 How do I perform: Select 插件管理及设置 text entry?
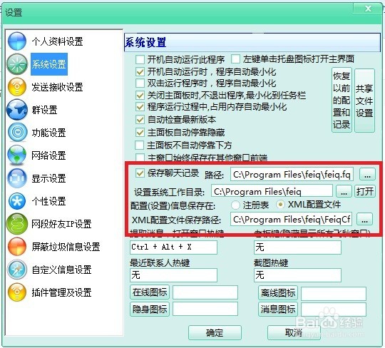click(61, 292)
